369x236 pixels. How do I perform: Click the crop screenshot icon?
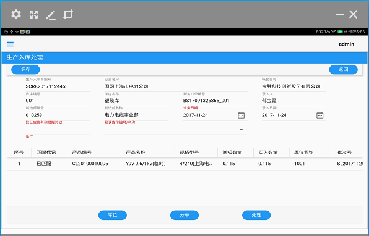tap(68, 14)
